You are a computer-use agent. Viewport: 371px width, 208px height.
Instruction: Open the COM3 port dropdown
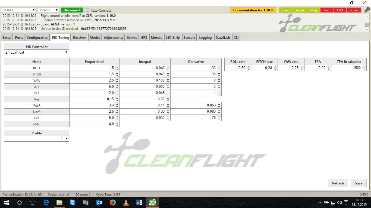(18, 10)
